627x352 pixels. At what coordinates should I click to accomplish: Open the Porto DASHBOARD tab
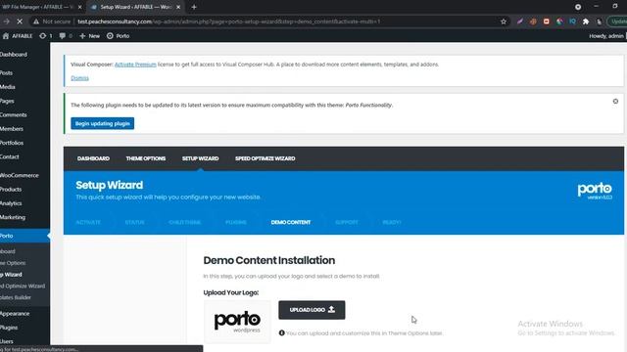tap(93, 158)
